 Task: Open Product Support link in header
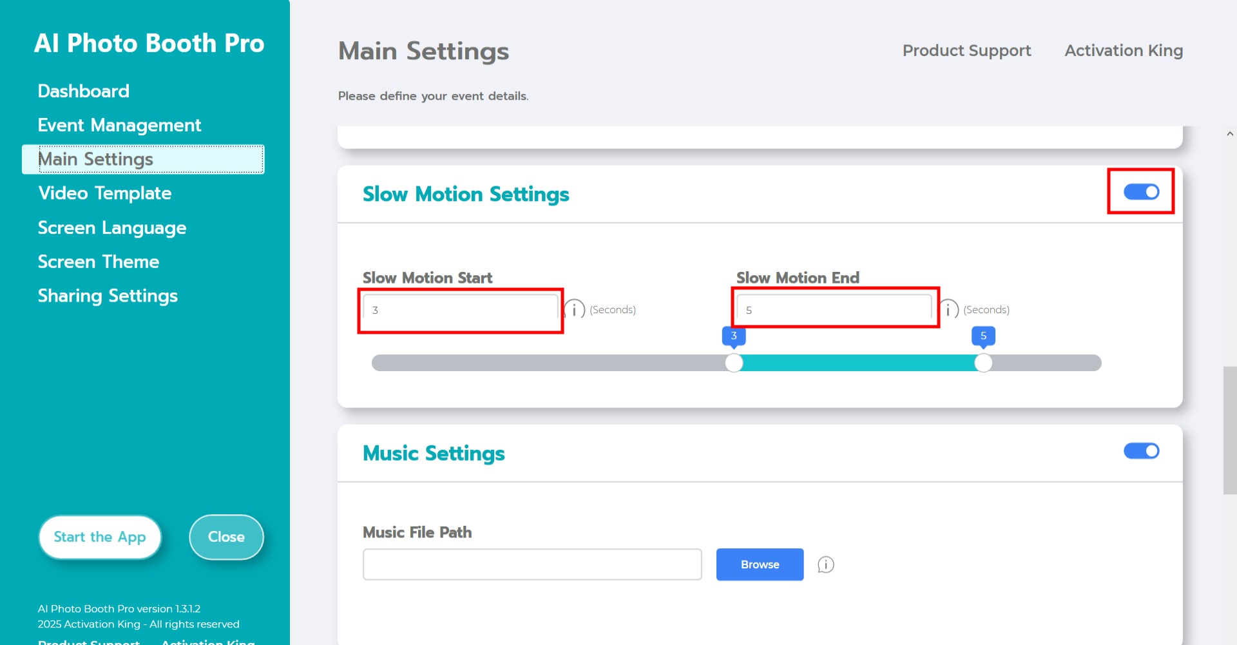click(966, 50)
